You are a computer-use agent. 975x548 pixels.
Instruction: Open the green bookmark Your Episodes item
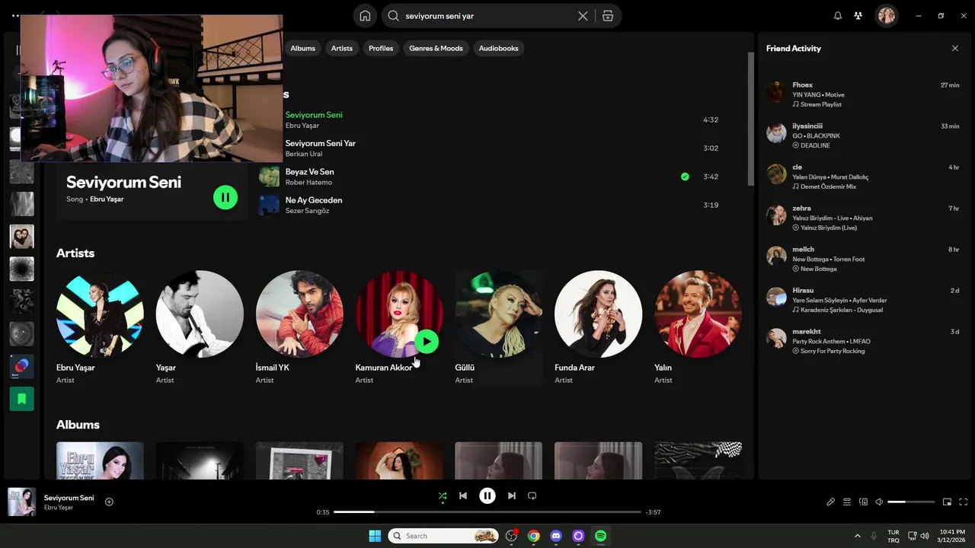coord(21,399)
